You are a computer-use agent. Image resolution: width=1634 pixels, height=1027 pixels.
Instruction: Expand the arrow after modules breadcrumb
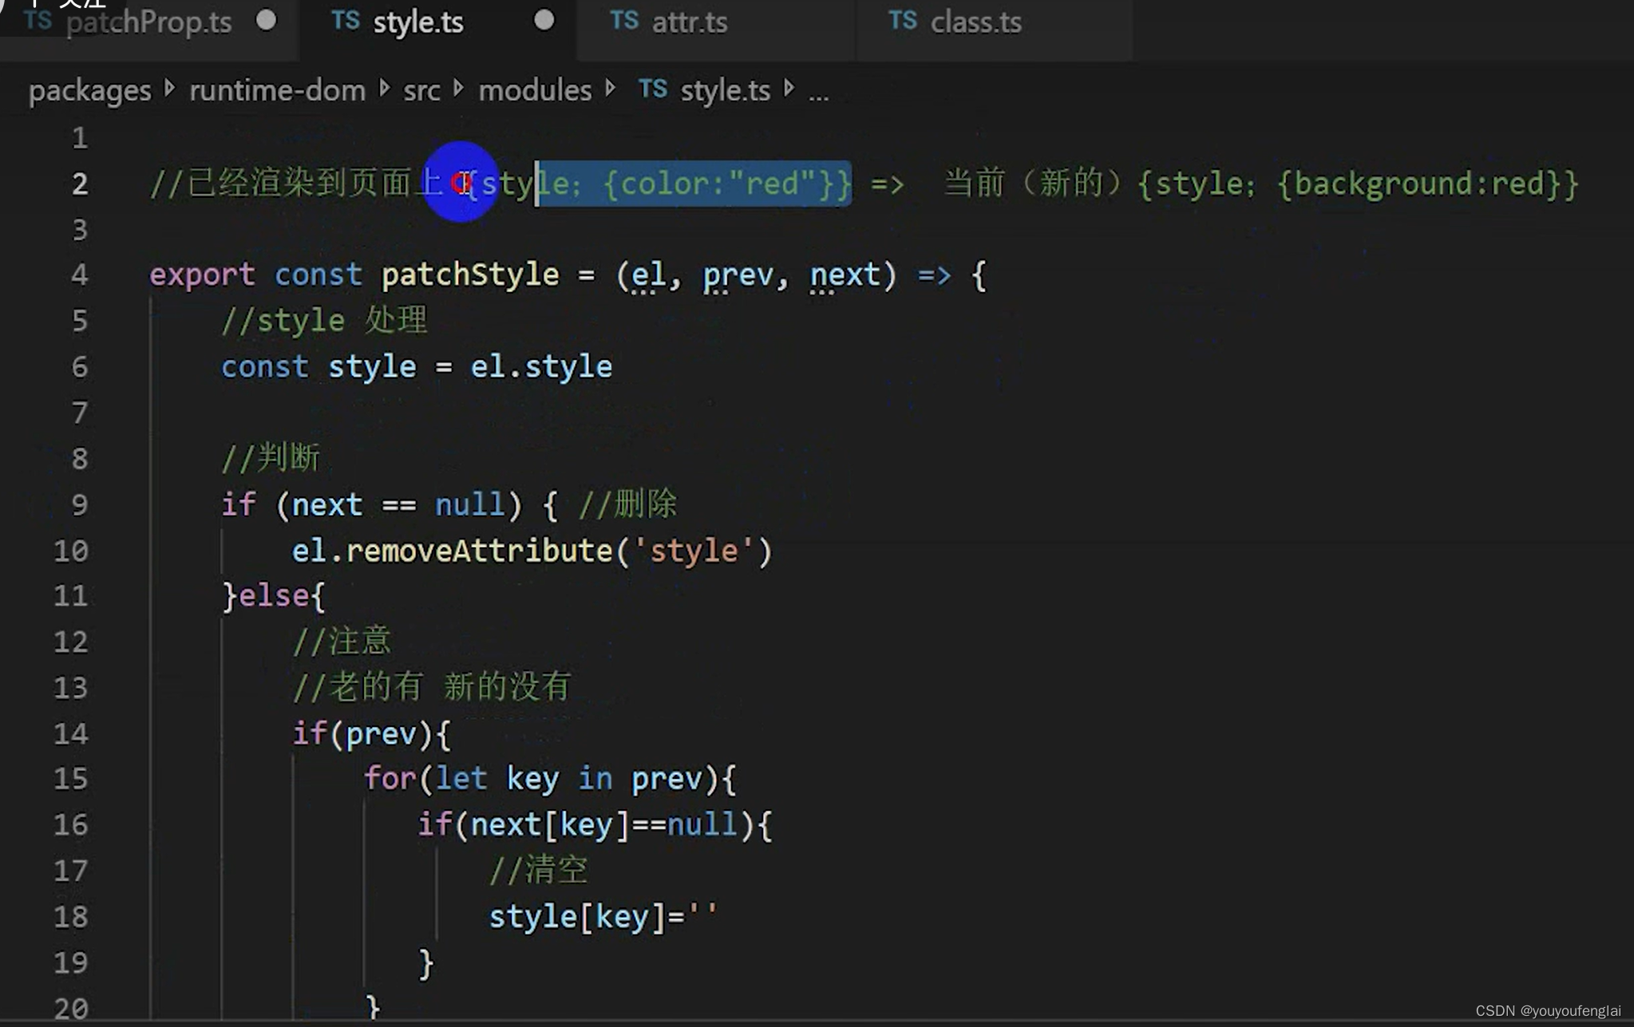[611, 89]
